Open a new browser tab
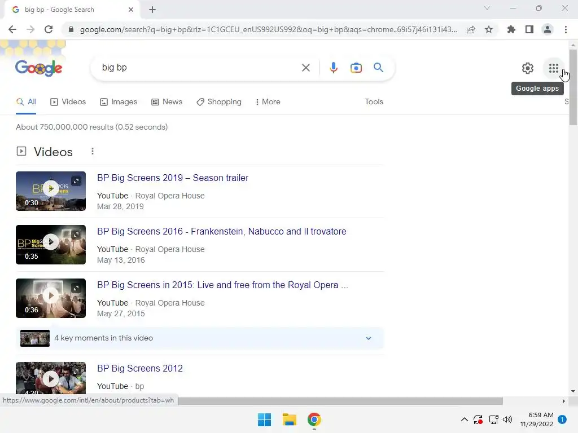This screenshot has width=578, height=433. pyautogui.click(x=152, y=10)
